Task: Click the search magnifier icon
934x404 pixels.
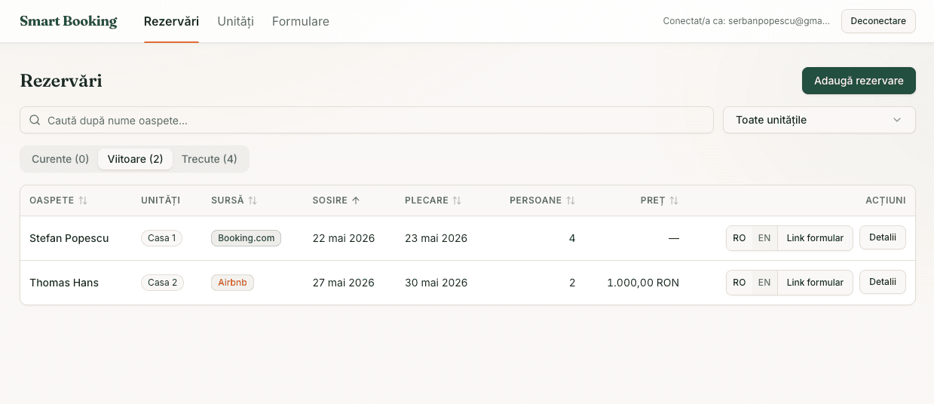Action: [35, 120]
